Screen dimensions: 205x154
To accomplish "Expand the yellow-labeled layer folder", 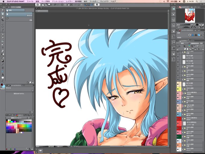I will click(x=183, y=89).
